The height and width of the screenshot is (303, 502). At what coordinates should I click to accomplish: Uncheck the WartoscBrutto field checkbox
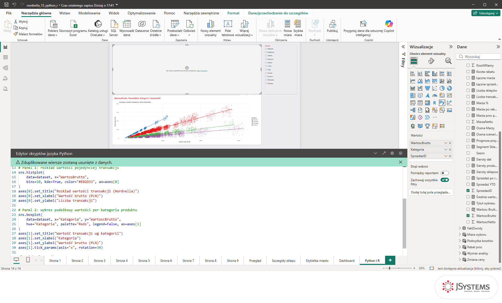coord(468,216)
